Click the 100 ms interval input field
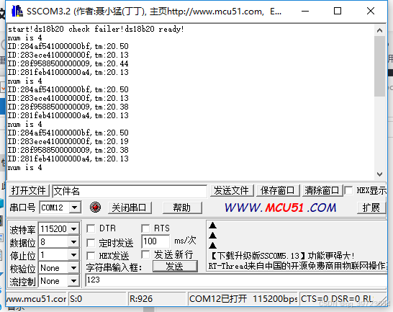This screenshot has height=312, width=393. (155, 241)
